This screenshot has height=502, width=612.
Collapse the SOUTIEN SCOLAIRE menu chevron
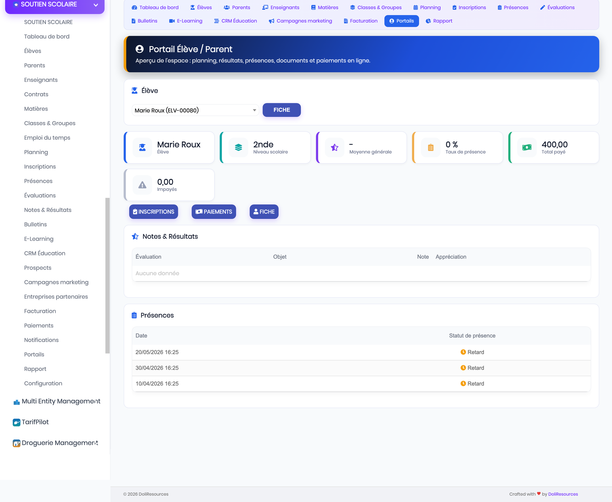pyautogui.click(x=96, y=5)
